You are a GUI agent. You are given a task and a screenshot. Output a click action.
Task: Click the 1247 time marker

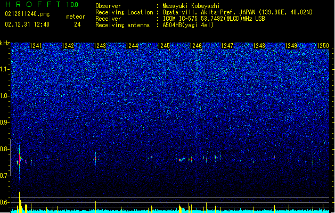(x=227, y=46)
